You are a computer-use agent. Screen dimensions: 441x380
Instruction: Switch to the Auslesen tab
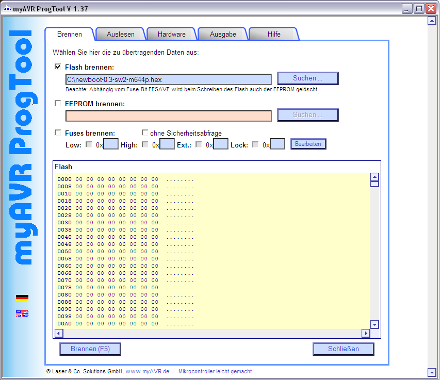click(120, 35)
